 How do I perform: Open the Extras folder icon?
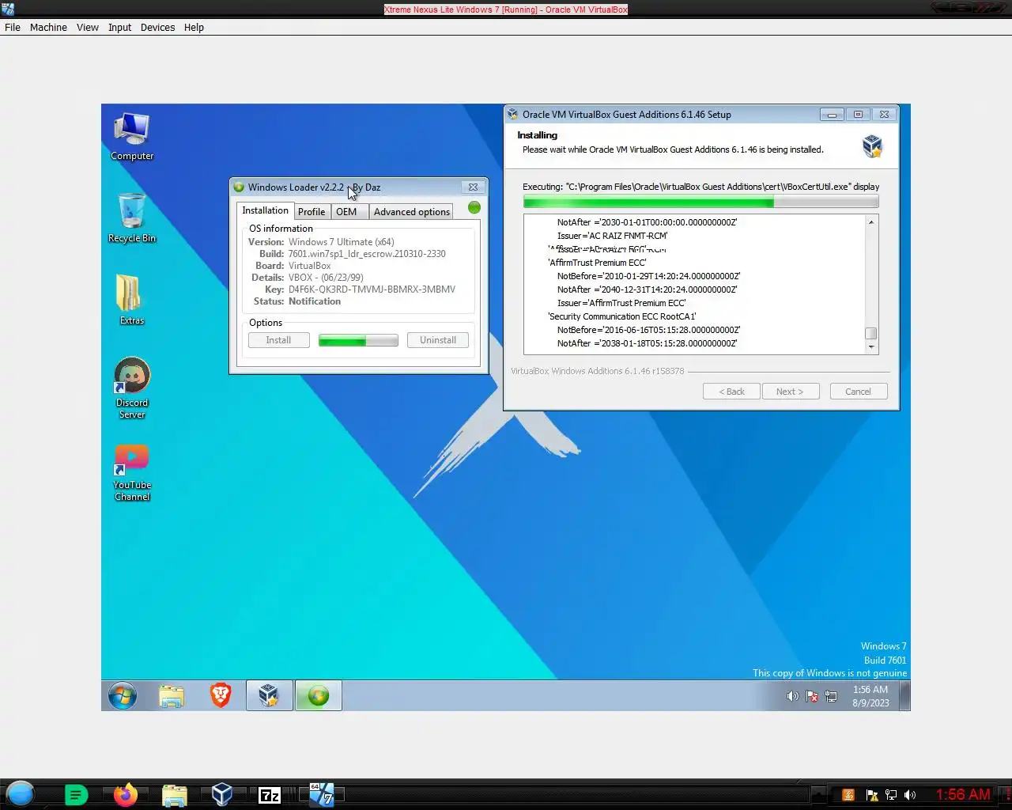[132, 300]
